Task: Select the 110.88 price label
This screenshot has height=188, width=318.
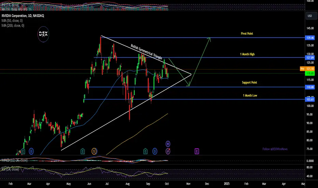Action: [310, 87]
